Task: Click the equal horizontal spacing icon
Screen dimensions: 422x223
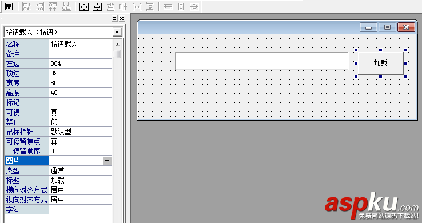Action: [x=137, y=6]
